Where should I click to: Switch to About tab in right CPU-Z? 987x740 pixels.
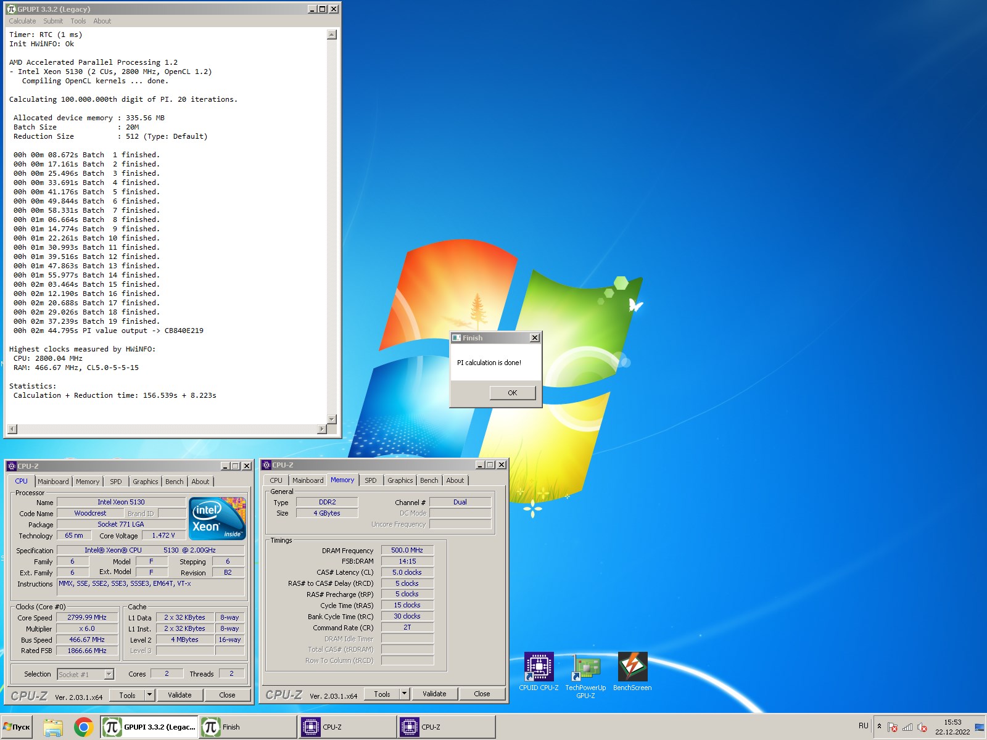(455, 480)
